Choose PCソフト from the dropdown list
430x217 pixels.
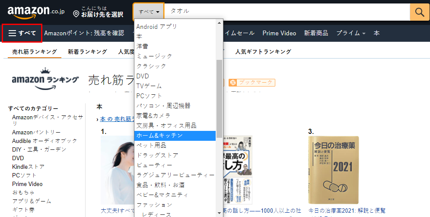tap(175, 96)
